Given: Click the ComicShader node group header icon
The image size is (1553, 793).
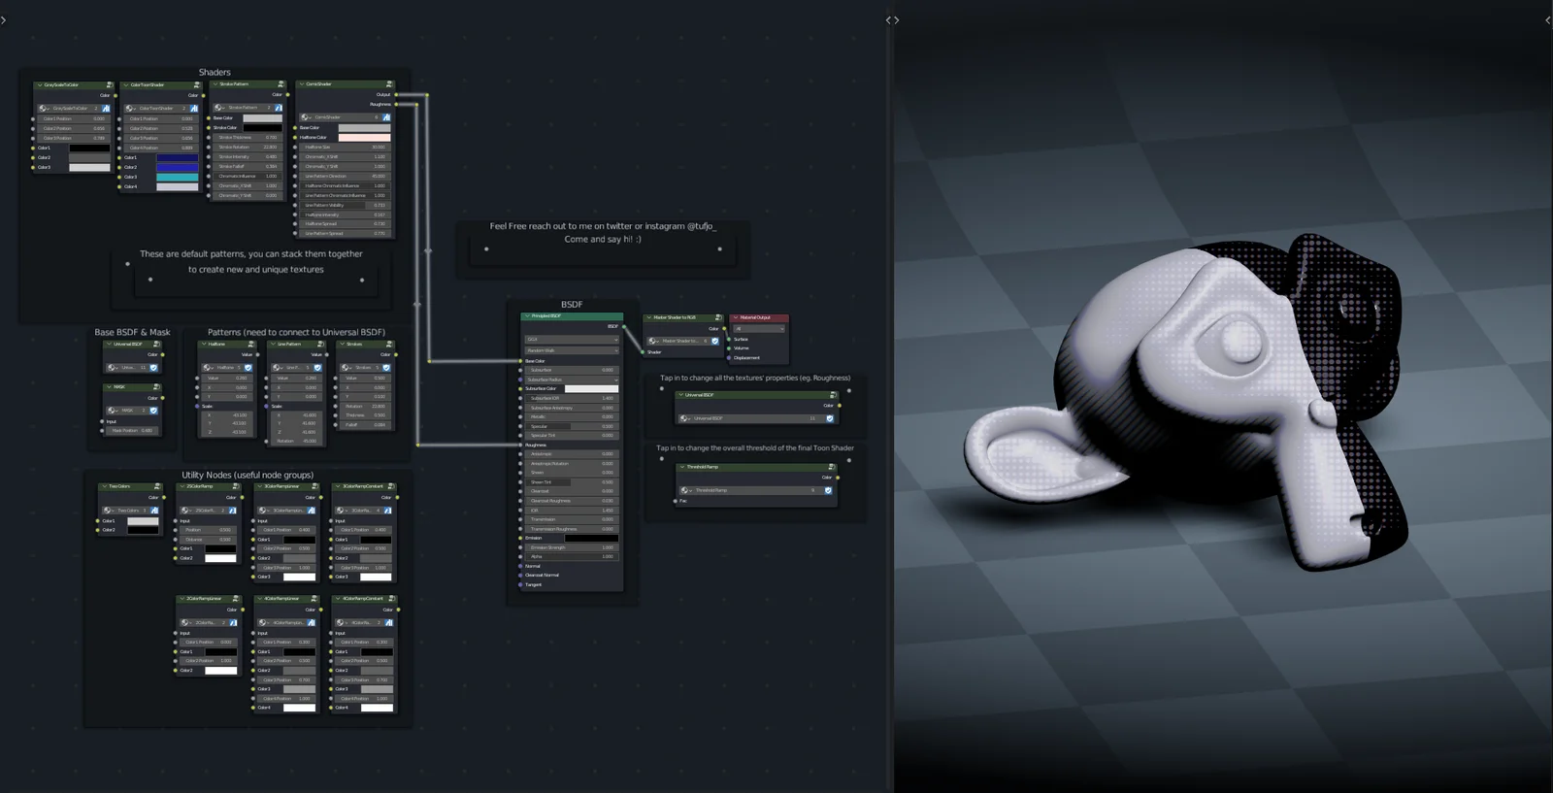Looking at the screenshot, I should tap(389, 84).
